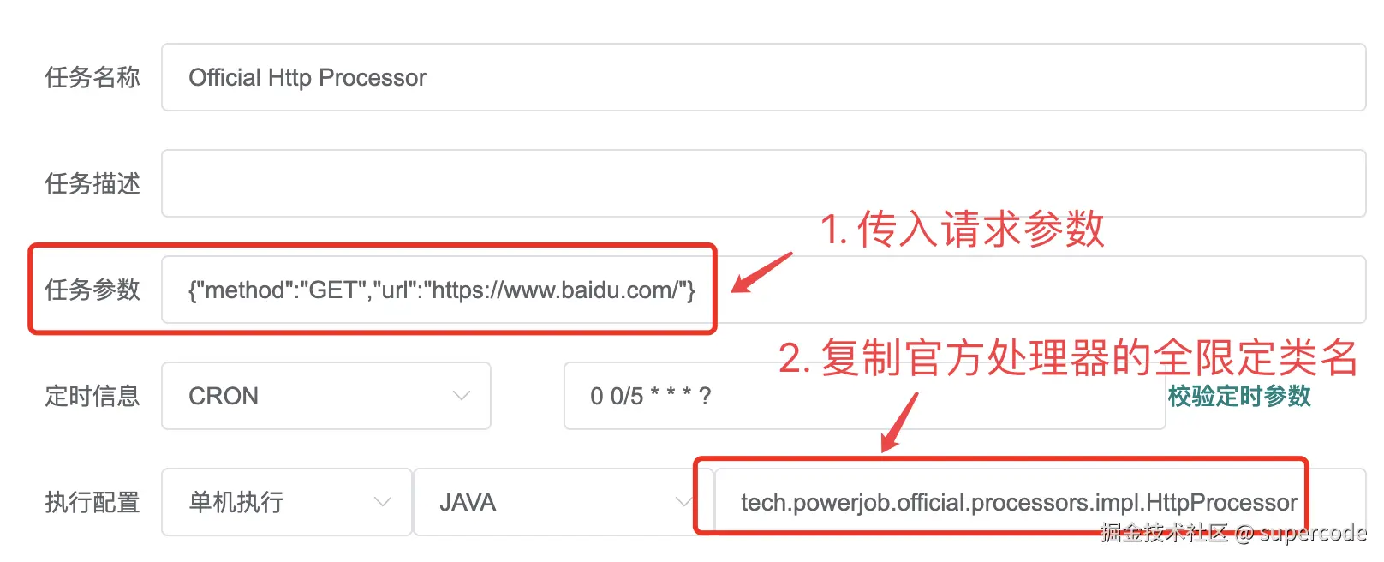This screenshot has height=562, width=1384.
Task: Click the 任务描述 label
Action: click(x=92, y=183)
